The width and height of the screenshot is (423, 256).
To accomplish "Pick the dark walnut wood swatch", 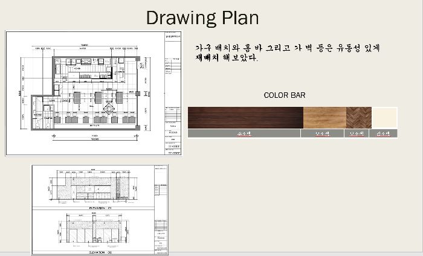I will [x=245, y=118].
